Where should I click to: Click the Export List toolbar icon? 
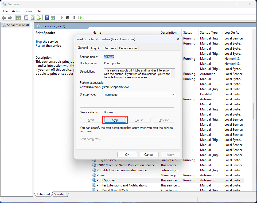(39, 18)
